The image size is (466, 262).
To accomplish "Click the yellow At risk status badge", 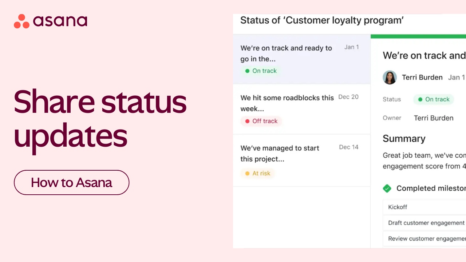I will point(257,173).
